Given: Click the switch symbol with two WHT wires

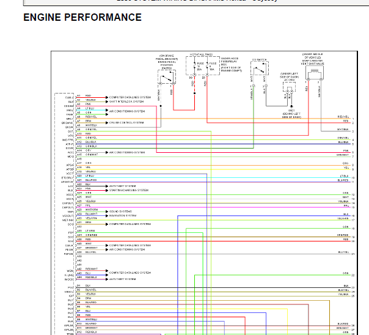Looking at the screenshot, I should pos(260,68).
